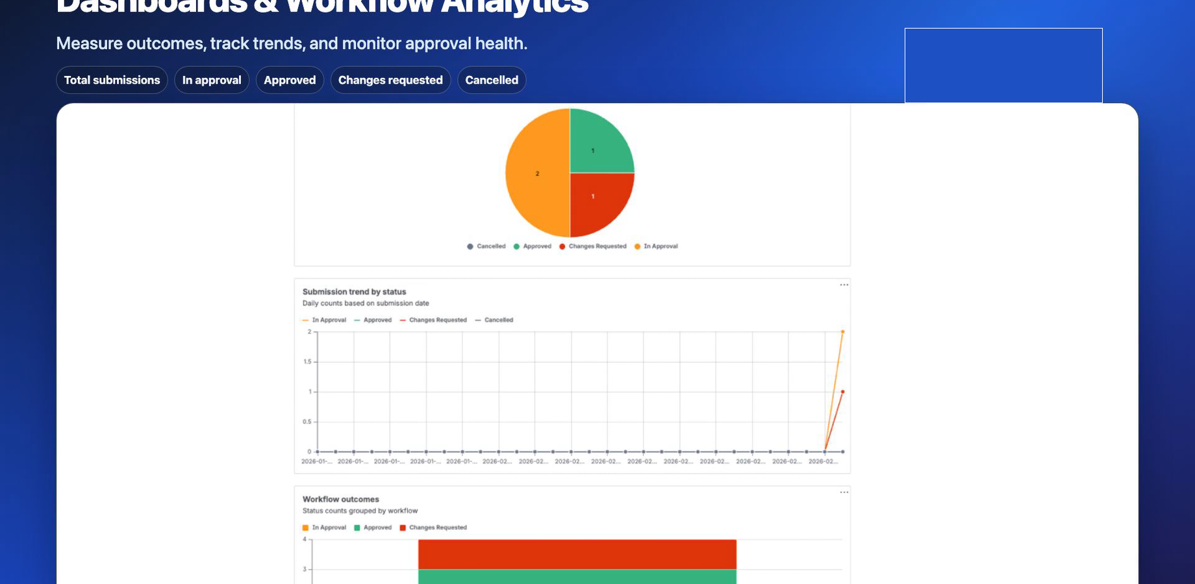Hide Changes Requested via trend chart legend
Image resolution: width=1195 pixels, height=584 pixels.
[x=403, y=320]
